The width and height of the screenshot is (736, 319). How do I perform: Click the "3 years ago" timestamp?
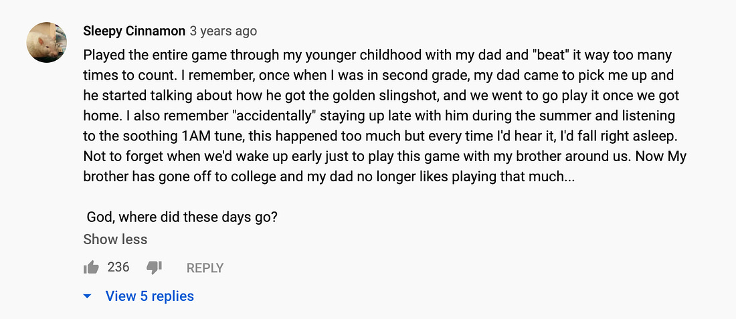pyautogui.click(x=223, y=31)
